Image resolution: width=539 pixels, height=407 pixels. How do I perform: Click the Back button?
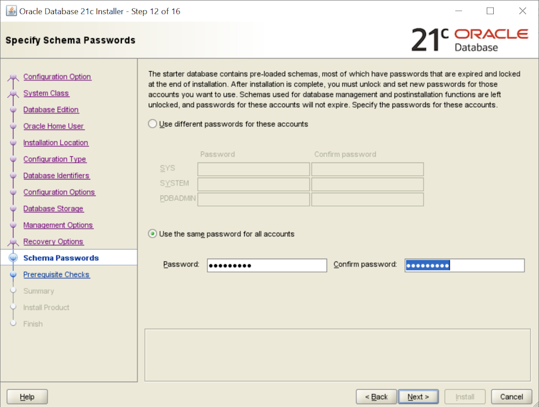[x=376, y=397]
